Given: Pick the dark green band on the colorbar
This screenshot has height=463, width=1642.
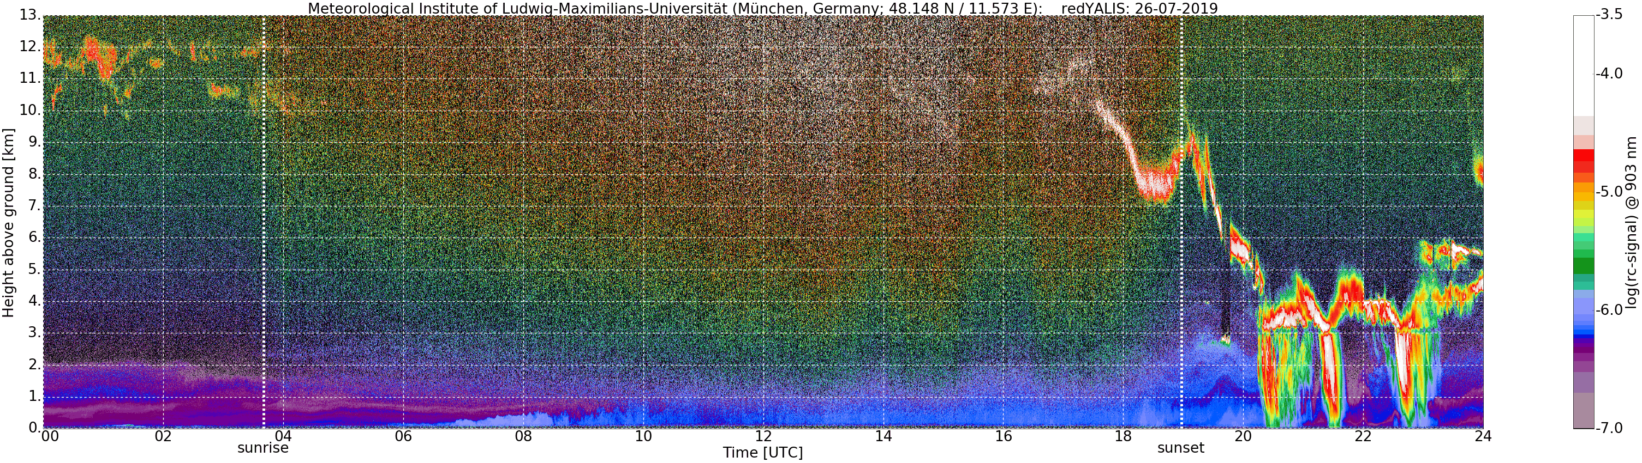Looking at the screenshot, I should coord(1584,265).
